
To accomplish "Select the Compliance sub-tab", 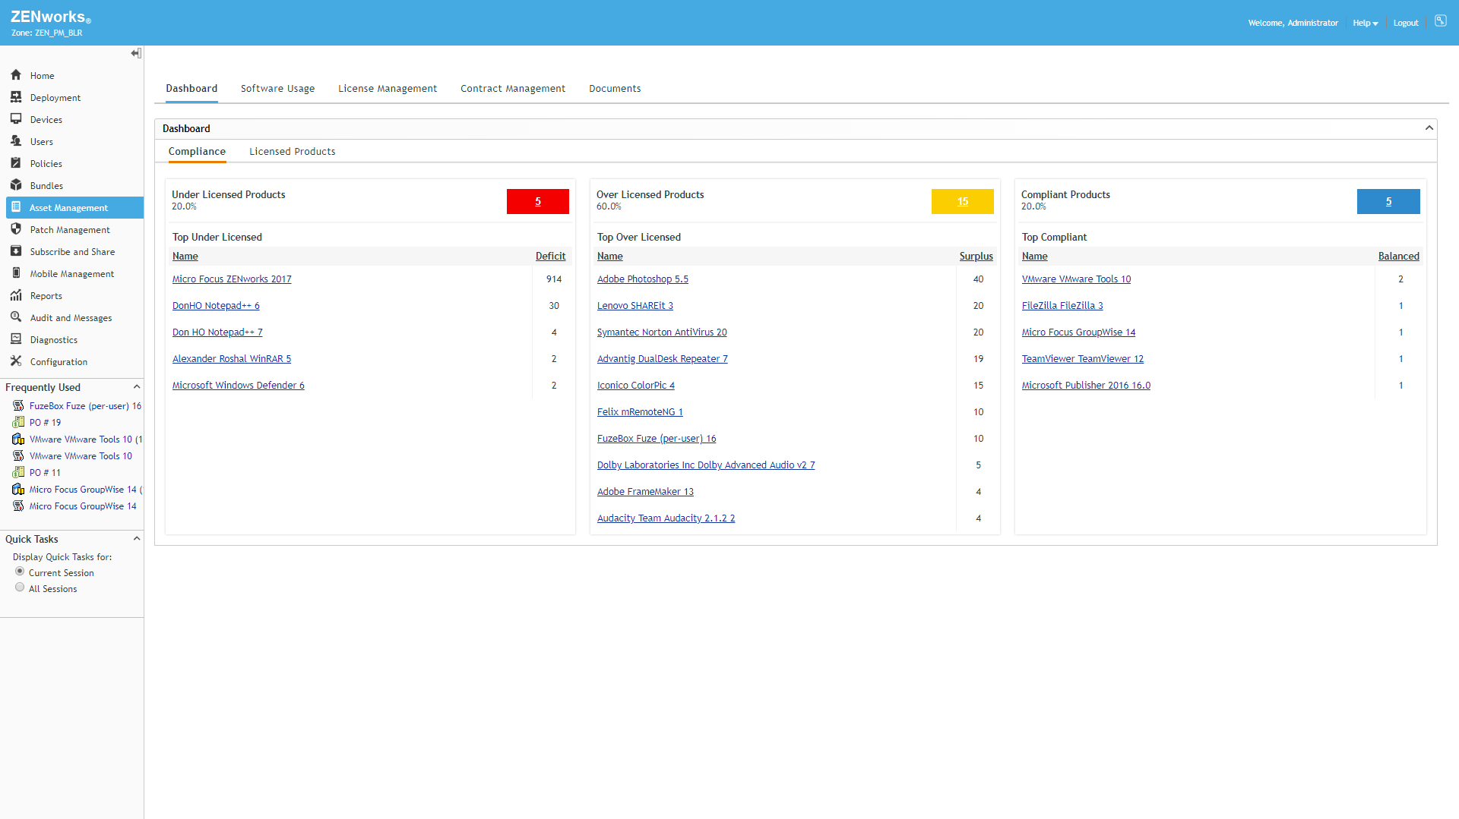I will tap(197, 152).
